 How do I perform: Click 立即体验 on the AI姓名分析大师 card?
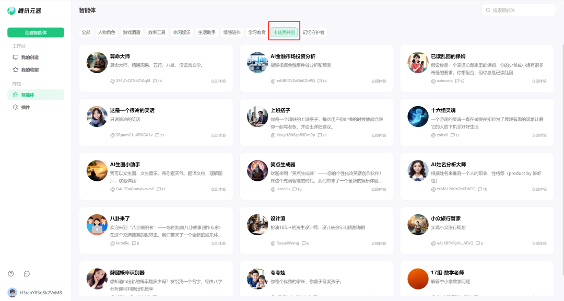tap(539, 189)
